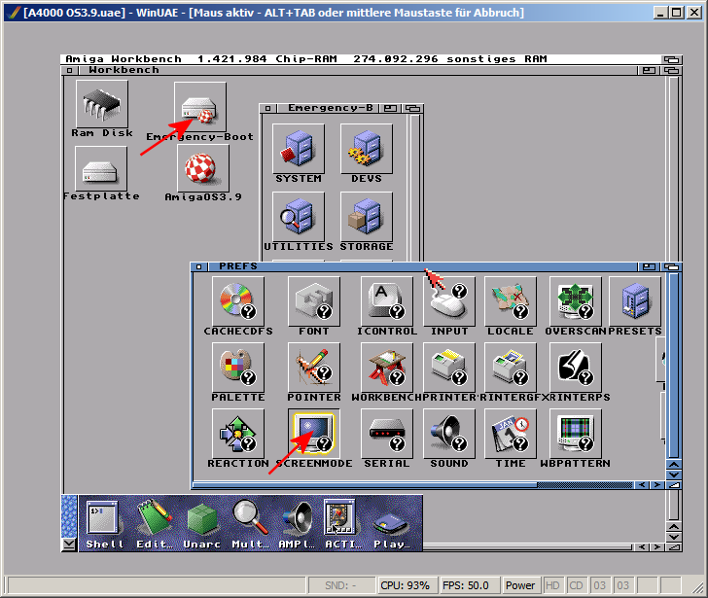The image size is (708, 598).
Task: Open the Ram Disk icon
Action: click(x=102, y=104)
